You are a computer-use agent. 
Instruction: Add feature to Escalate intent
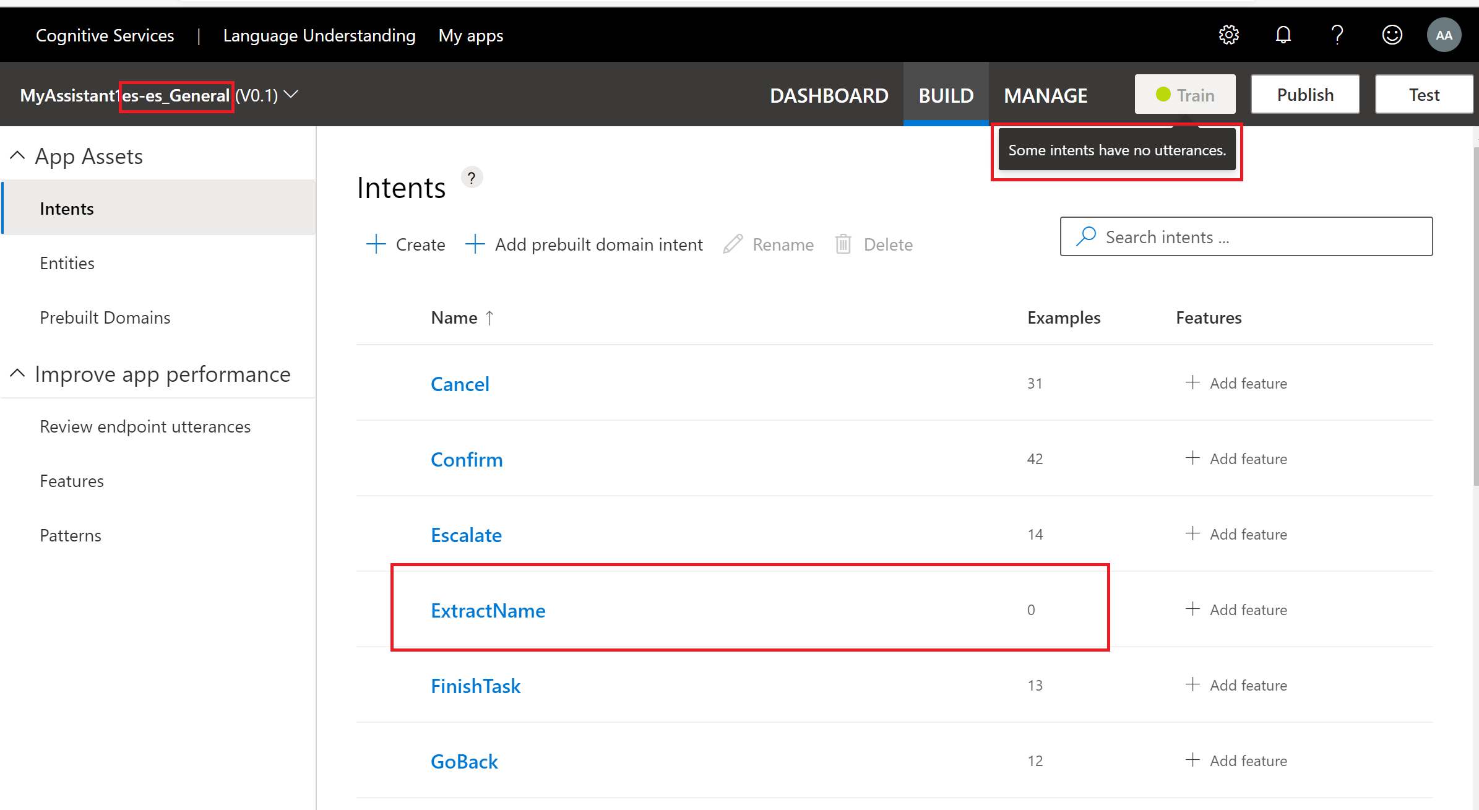pyautogui.click(x=1236, y=534)
